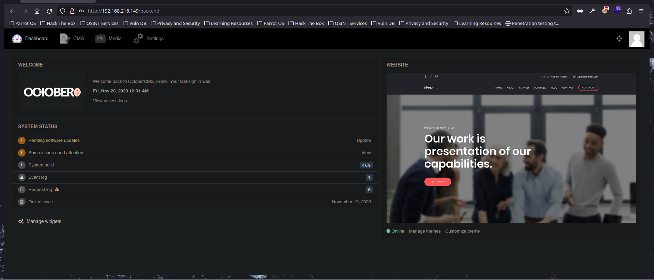The height and width of the screenshot is (280, 654).
Task: Click the browser back arrow
Action: pyautogui.click(x=13, y=11)
